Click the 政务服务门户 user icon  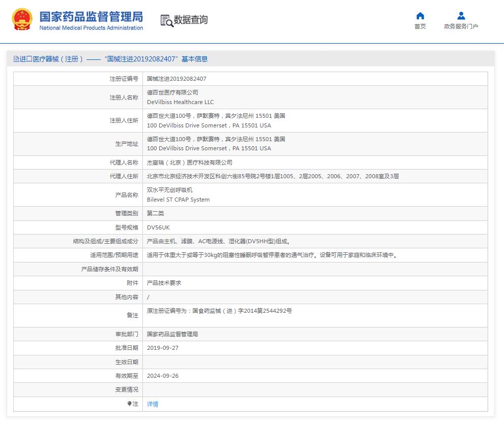(x=461, y=16)
